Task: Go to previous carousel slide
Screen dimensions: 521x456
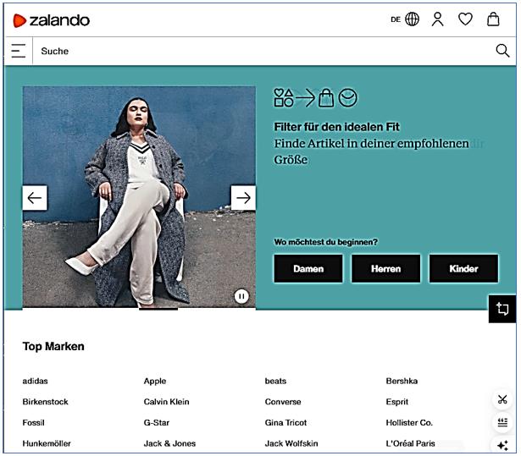Action: pyautogui.click(x=35, y=198)
